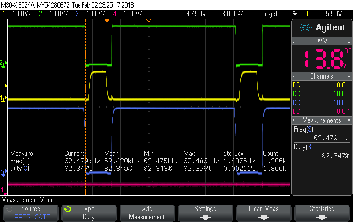Click the Trig'd status indicator
The width and height of the screenshot is (353, 222).
pyautogui.click(x=269, y=14)
